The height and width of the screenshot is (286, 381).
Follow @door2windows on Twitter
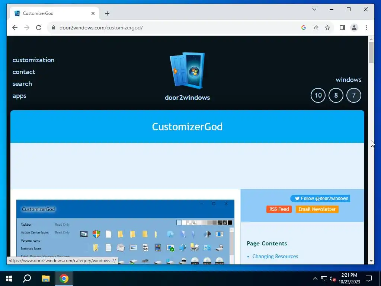tap(320, 198)
